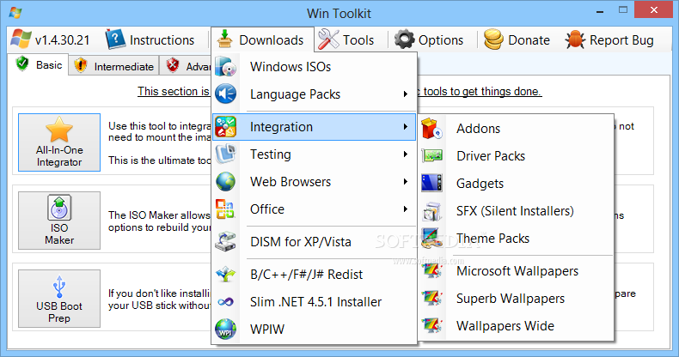Click the Wallpapers Wide icon
This screenshot has height=357, width=679.
click(431, 326)
